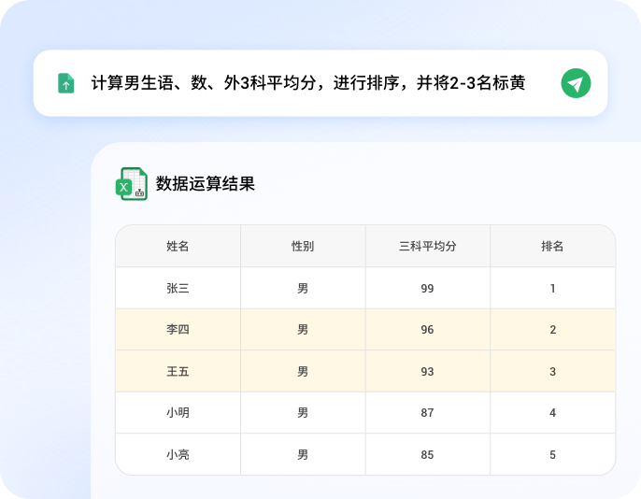The width and height of the screenshot is (641, 499).
Task: Click the 数据运算结果 title
Action: (x=205, y=184)
